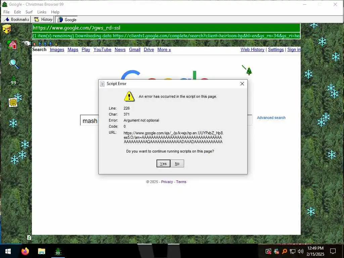Open the Links menu

click(x=42, y=12)
